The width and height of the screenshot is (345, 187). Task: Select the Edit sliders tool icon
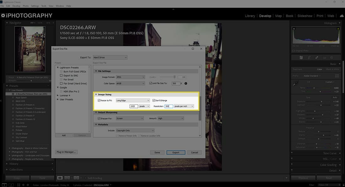click(301, 58)
